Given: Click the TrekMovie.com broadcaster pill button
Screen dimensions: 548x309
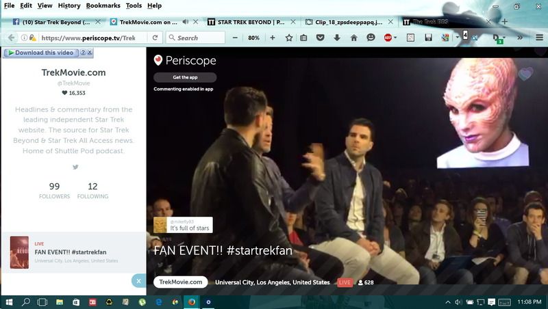Looking at the screenshot, I should [180, 282].
